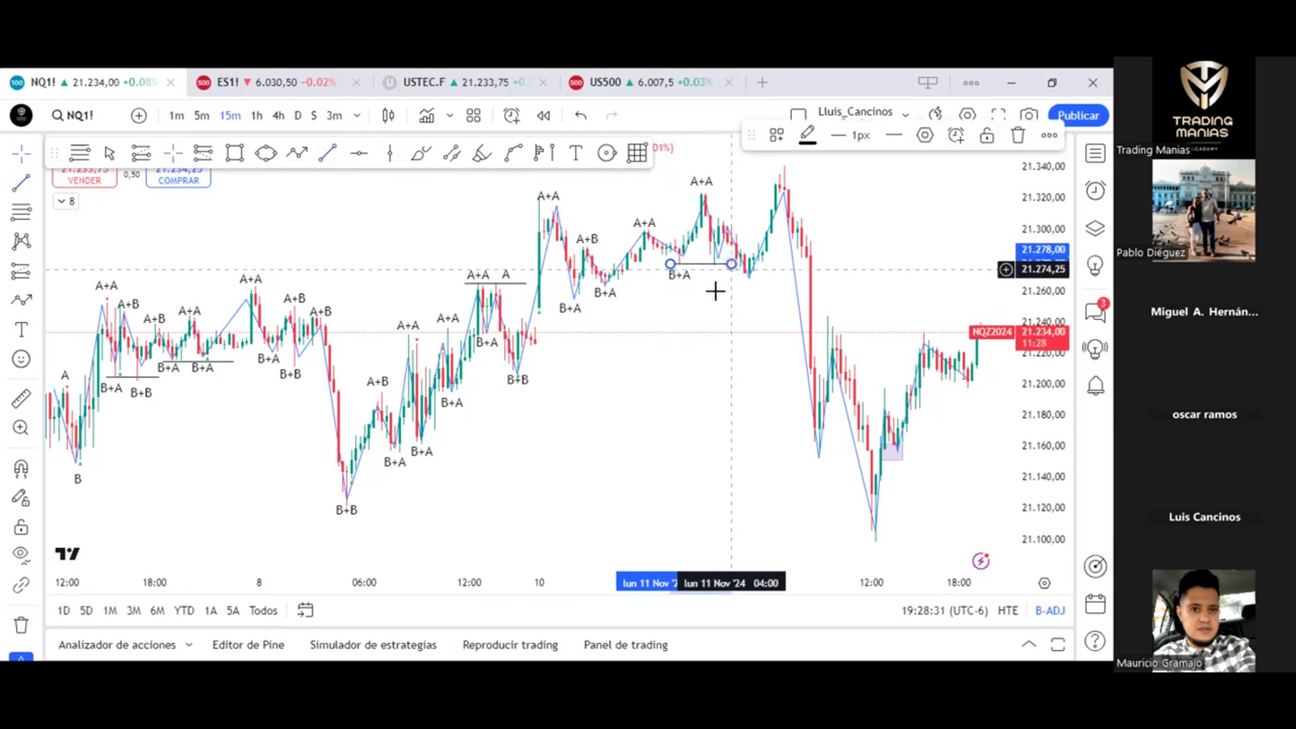The width and height of the screenshot is (1296, 729).
Task: Open the Editor de Pine tab
Action: [x=248, y=645]
